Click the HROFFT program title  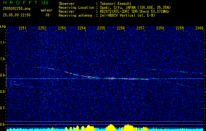tap(20, 3)
